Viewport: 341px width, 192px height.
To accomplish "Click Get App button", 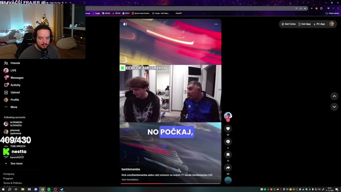I will pyautogui.click(x=305, y=24).
